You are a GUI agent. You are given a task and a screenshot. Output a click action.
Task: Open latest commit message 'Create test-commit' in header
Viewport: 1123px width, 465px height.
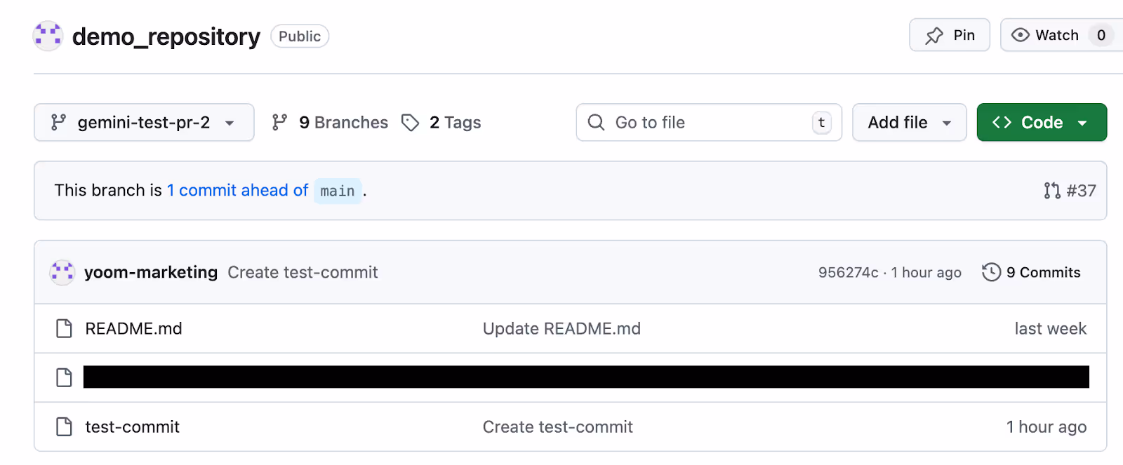(x=303, y=272)
